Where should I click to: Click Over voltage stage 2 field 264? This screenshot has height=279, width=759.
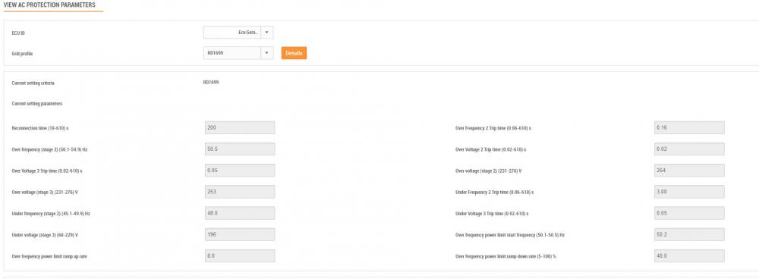point(689,170)
